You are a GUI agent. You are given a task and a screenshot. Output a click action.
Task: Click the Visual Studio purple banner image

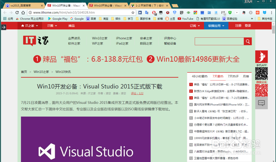point(86,139)
